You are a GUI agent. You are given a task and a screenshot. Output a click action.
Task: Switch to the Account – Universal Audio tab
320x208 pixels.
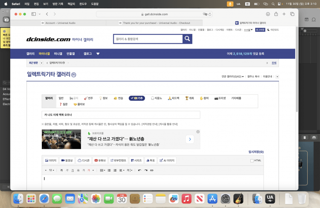click(x=58, y=23)
